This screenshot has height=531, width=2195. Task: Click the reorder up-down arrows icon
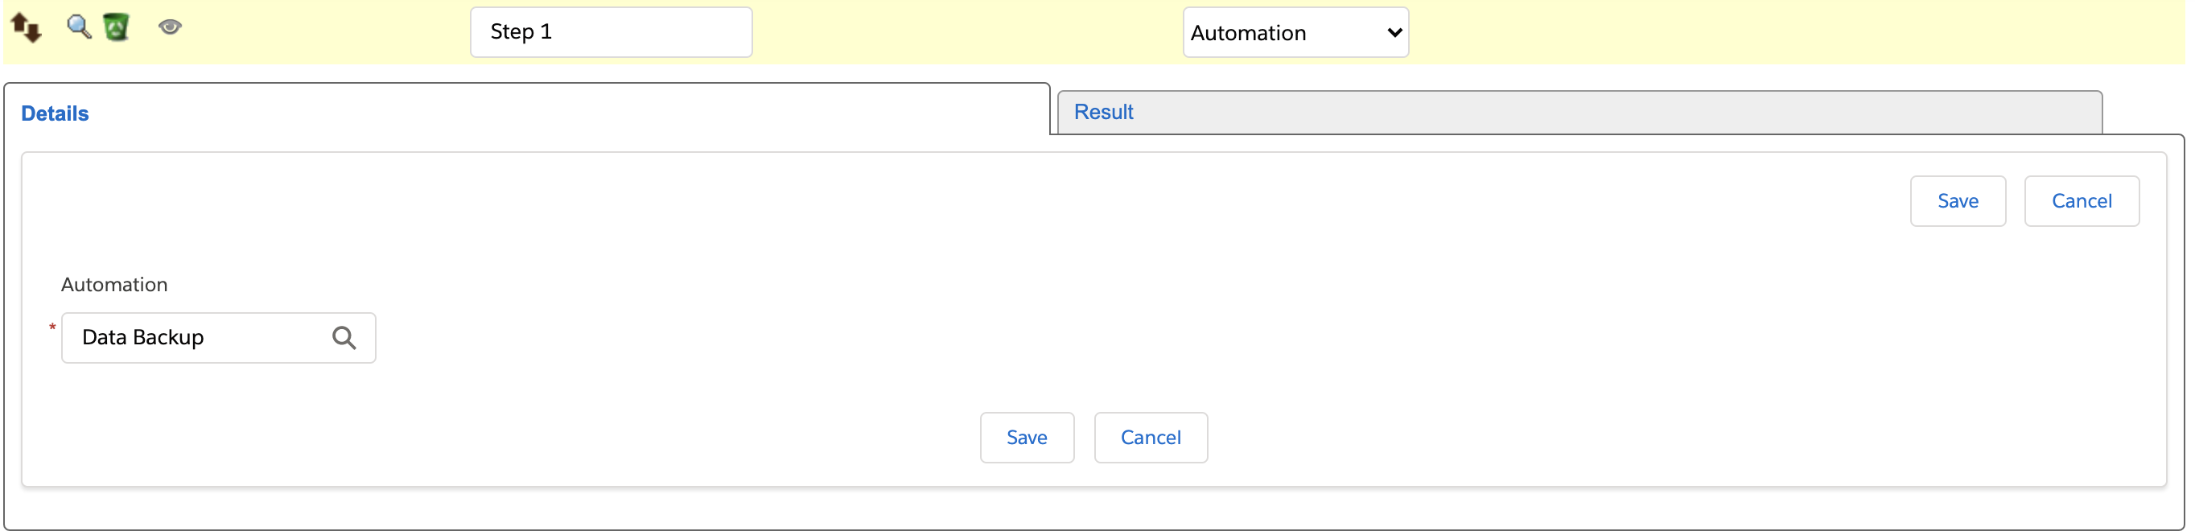27,28
